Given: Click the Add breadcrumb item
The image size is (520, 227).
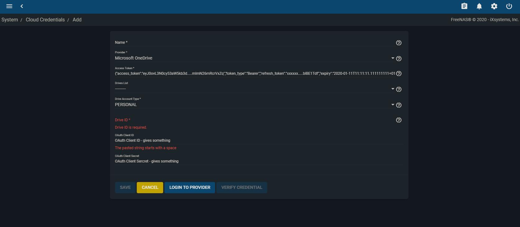Looking at the screenshot, I should point(77,20).
